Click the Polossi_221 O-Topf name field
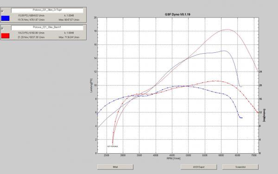Screen dimensions: 278x174 point(47,11)
